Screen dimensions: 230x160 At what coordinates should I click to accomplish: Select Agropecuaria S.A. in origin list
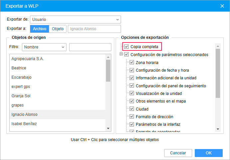tap(28, 59)
